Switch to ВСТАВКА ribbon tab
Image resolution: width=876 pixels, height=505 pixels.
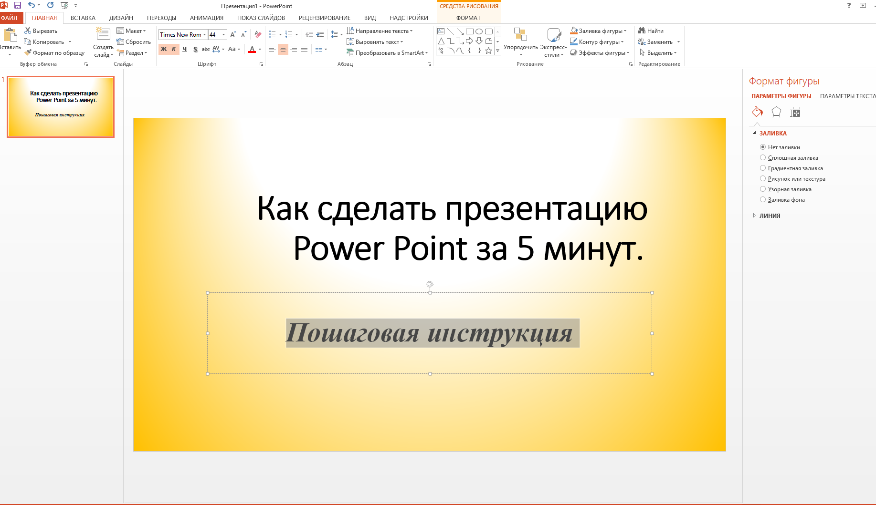point(83,18)
